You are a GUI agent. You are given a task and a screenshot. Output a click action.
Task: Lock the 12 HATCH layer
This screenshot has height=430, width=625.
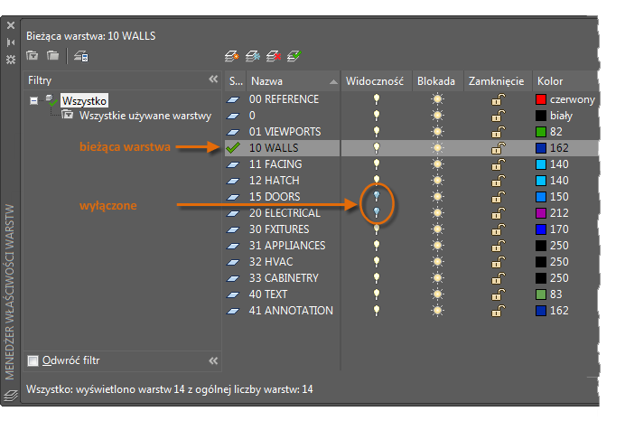[x=499, y=181]
